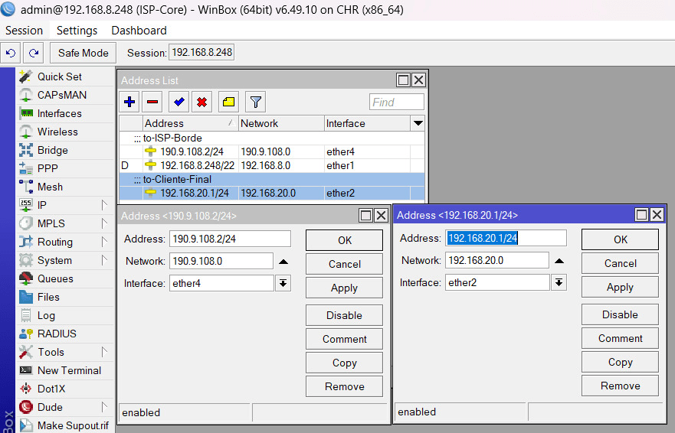Screen dimensions: 675x433
Task: Open Make Supout.rif in sidebar
Action: pyautogui.click(x=65, y=425)
